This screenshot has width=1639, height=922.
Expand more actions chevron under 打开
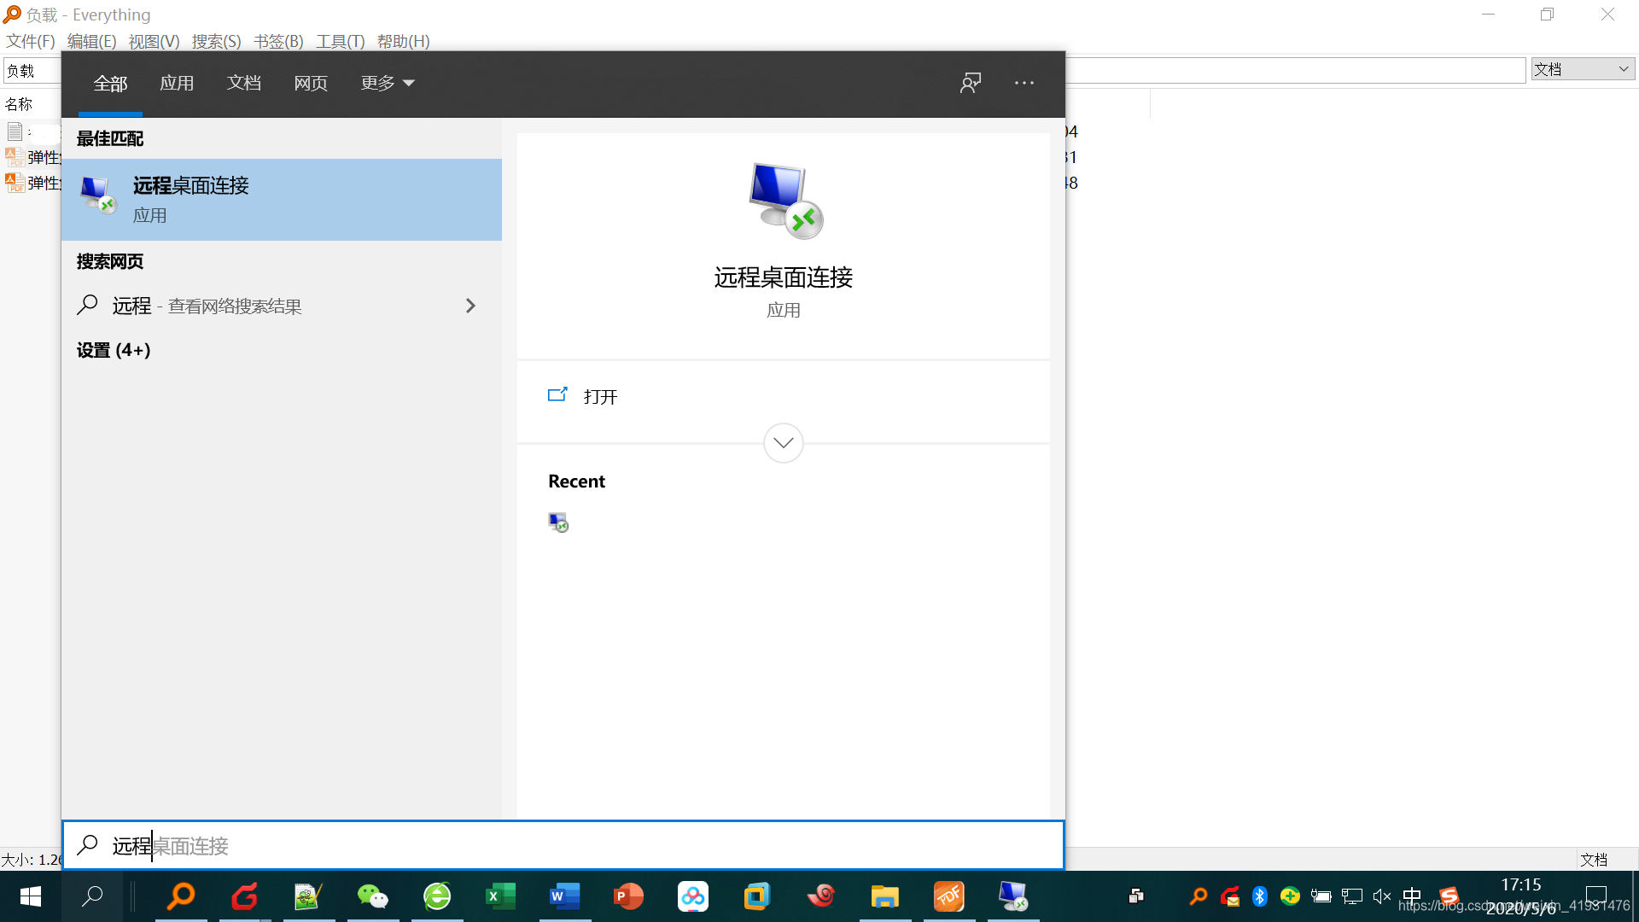[x=783, y=442]
